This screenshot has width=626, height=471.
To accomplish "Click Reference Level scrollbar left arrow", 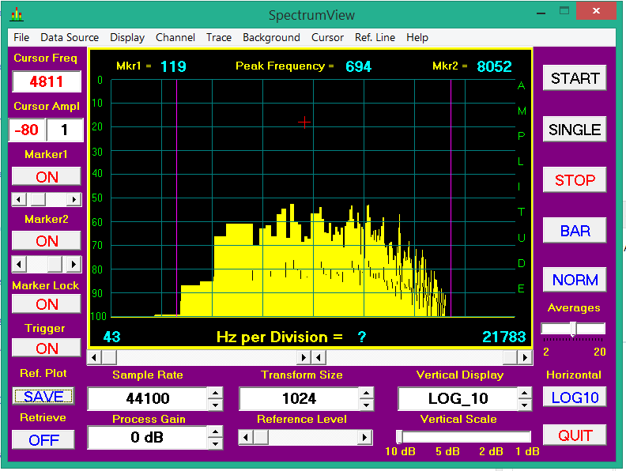I will point(245,437).
